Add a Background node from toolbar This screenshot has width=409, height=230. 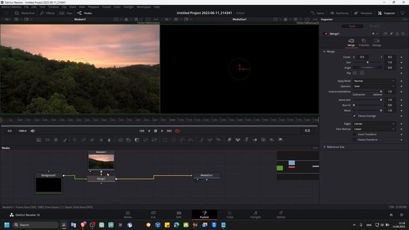39,140
